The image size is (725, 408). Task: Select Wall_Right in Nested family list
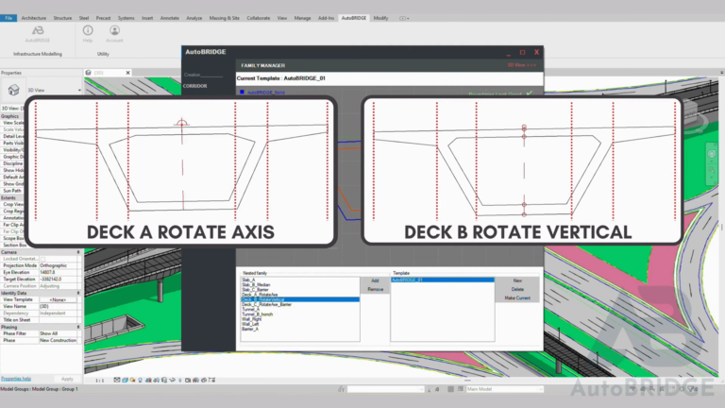[x=251, y=319]
